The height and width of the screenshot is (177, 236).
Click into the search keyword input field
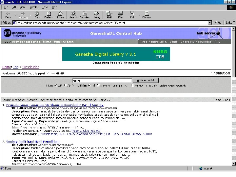click(102, 80)
